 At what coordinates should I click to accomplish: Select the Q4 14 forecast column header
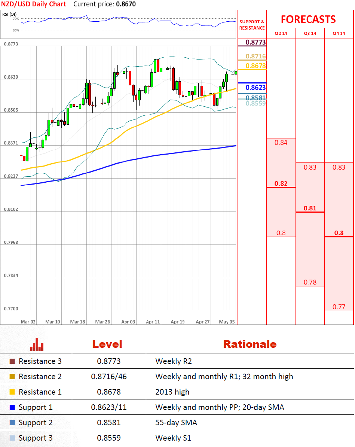pyautogui.click(x=339, y=33)
